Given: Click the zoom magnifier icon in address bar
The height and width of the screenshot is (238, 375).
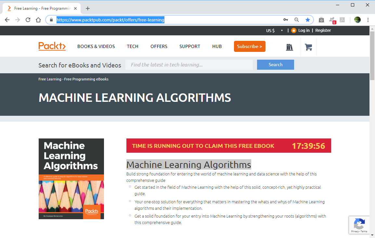Looking at the screenshot, I should 297,20.
